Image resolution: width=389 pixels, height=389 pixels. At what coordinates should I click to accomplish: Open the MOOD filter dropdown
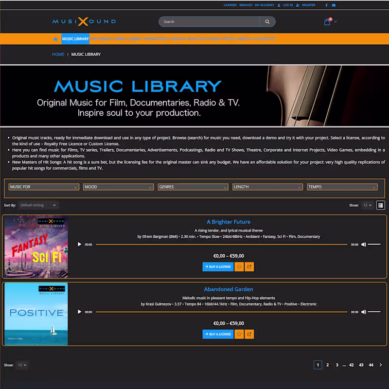(x=119, y=187)
